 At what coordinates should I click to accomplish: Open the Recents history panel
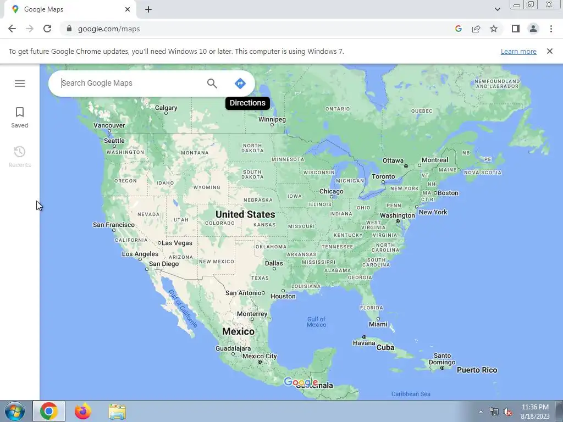(x=20, y=157)
